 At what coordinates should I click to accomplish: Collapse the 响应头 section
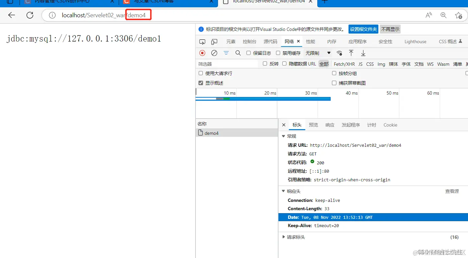point(283,191)
